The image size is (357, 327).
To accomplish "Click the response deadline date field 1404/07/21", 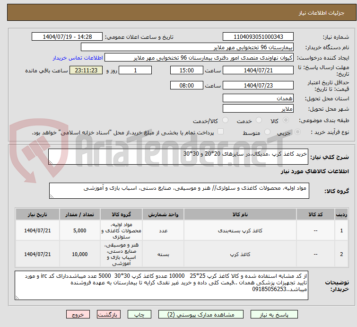I will click(x=258, y=70).
